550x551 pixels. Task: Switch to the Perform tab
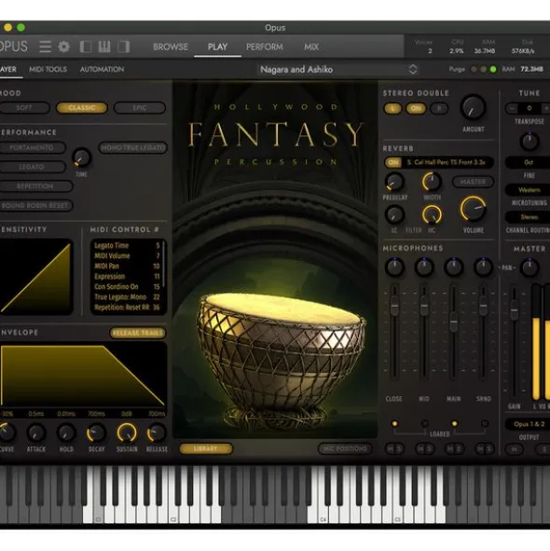coord(265,47)
